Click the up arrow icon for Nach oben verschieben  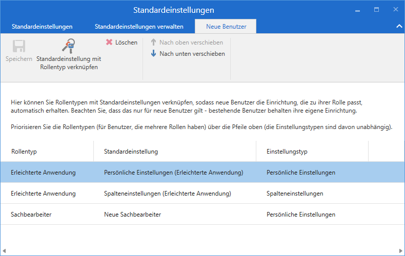[x=153, y=42]
